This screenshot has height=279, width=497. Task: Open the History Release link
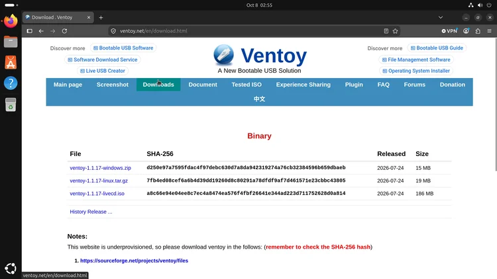(91, 212)
